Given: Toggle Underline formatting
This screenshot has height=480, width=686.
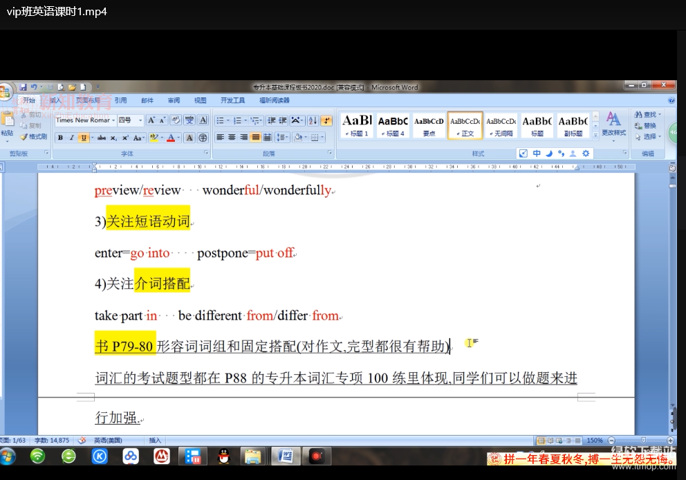Looking at the screenshot, I should click(83, 138).
